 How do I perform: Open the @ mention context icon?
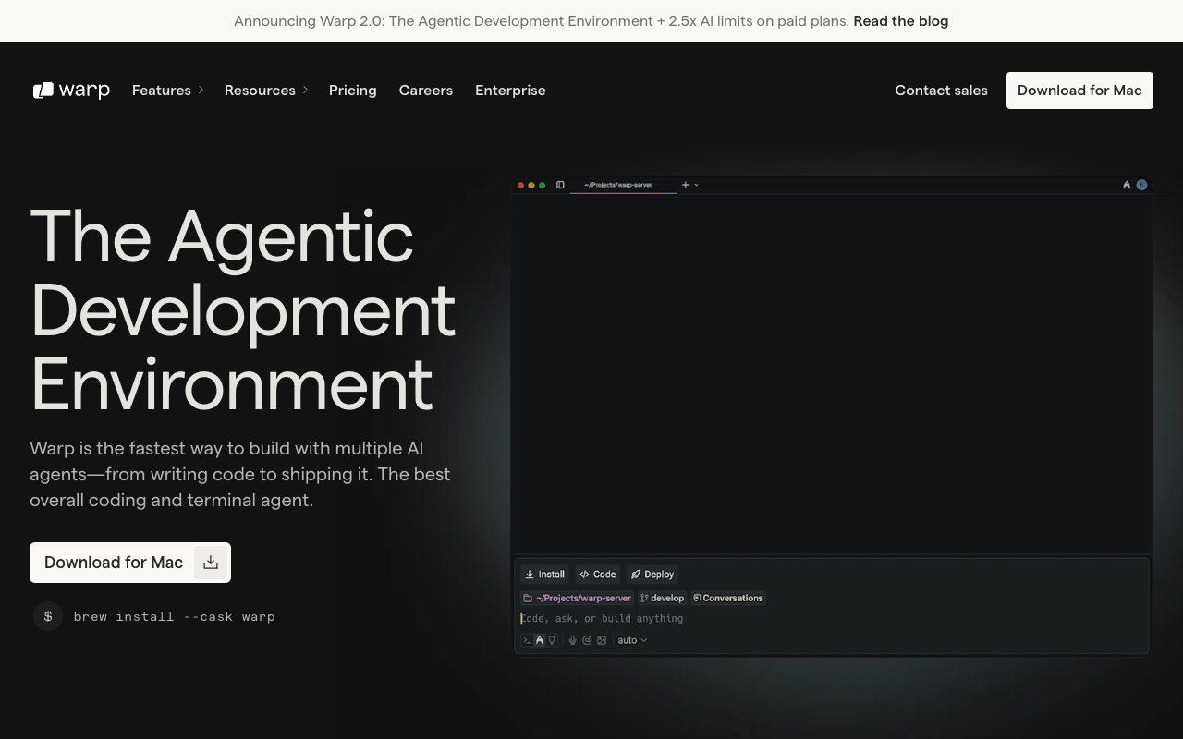coord(587,640)
